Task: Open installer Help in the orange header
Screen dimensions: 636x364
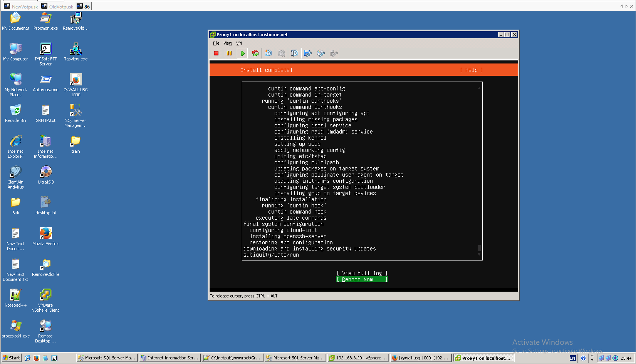Action: click(x=472, y=70)
